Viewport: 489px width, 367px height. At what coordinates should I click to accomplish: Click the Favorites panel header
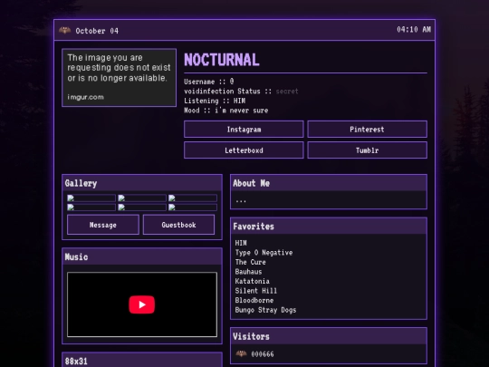coord(329,227)
